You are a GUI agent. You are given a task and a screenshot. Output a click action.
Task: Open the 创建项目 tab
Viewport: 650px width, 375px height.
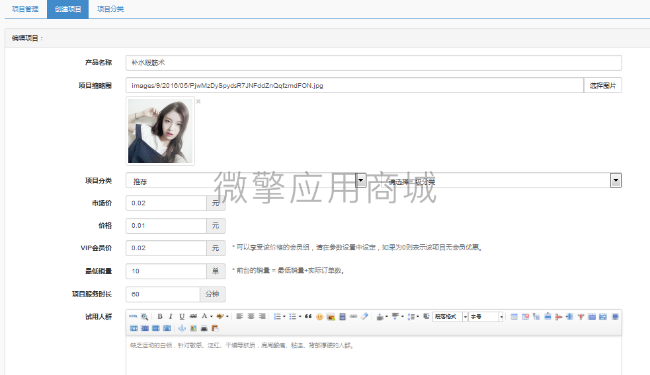click(68, 9)
